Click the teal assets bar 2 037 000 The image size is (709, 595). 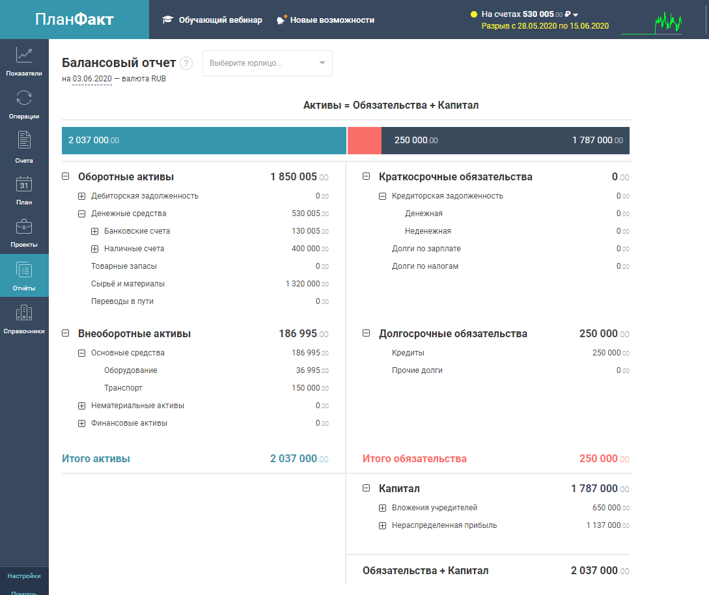point(204,141)
